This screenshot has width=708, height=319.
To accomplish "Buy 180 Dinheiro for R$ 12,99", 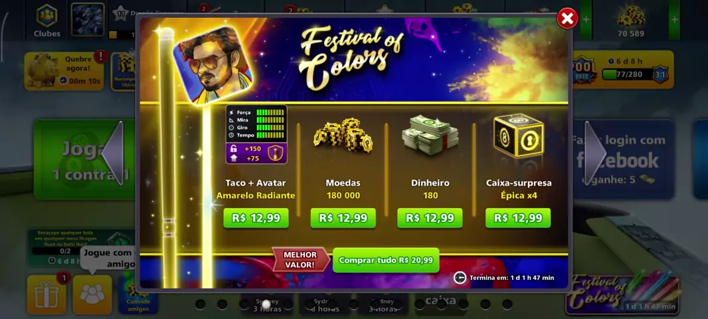I will tap(430, 218).
